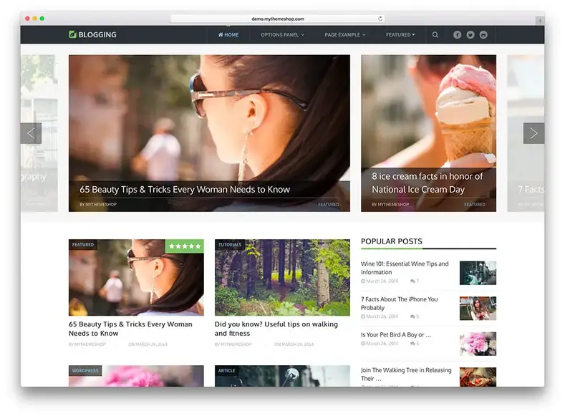The image size is (565, 416).
Task: Open the Featured category label on post card
Action: [x=82, y=245]
